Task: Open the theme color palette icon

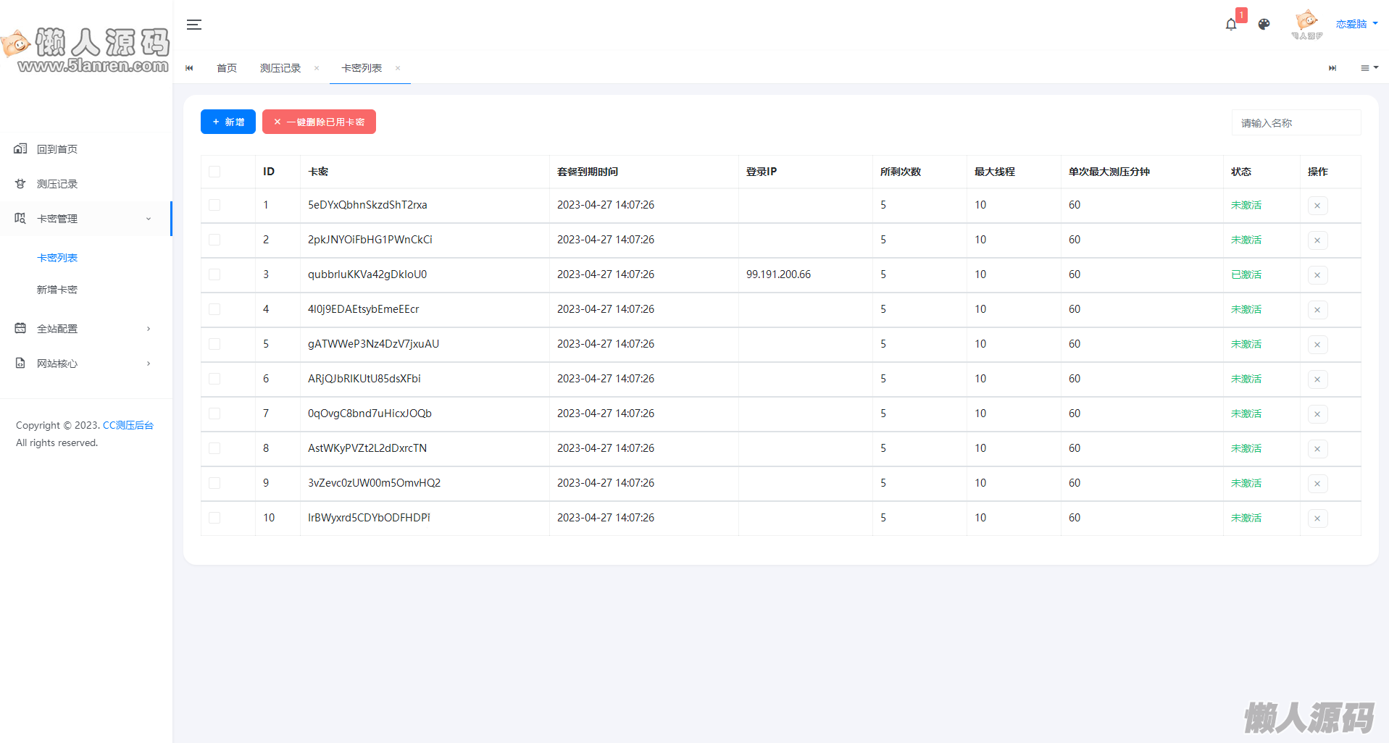Action: [x=1264, y=25]
